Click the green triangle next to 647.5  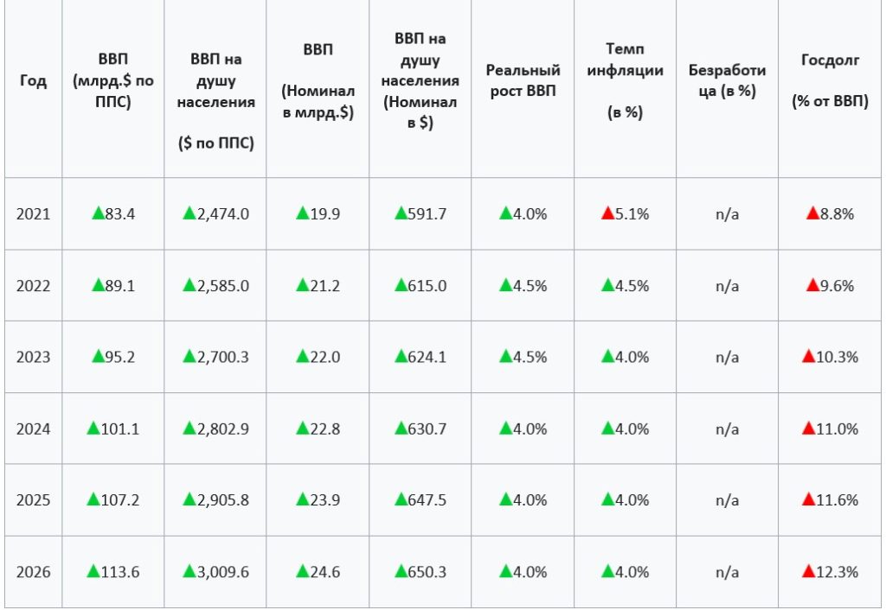point(401,499)
